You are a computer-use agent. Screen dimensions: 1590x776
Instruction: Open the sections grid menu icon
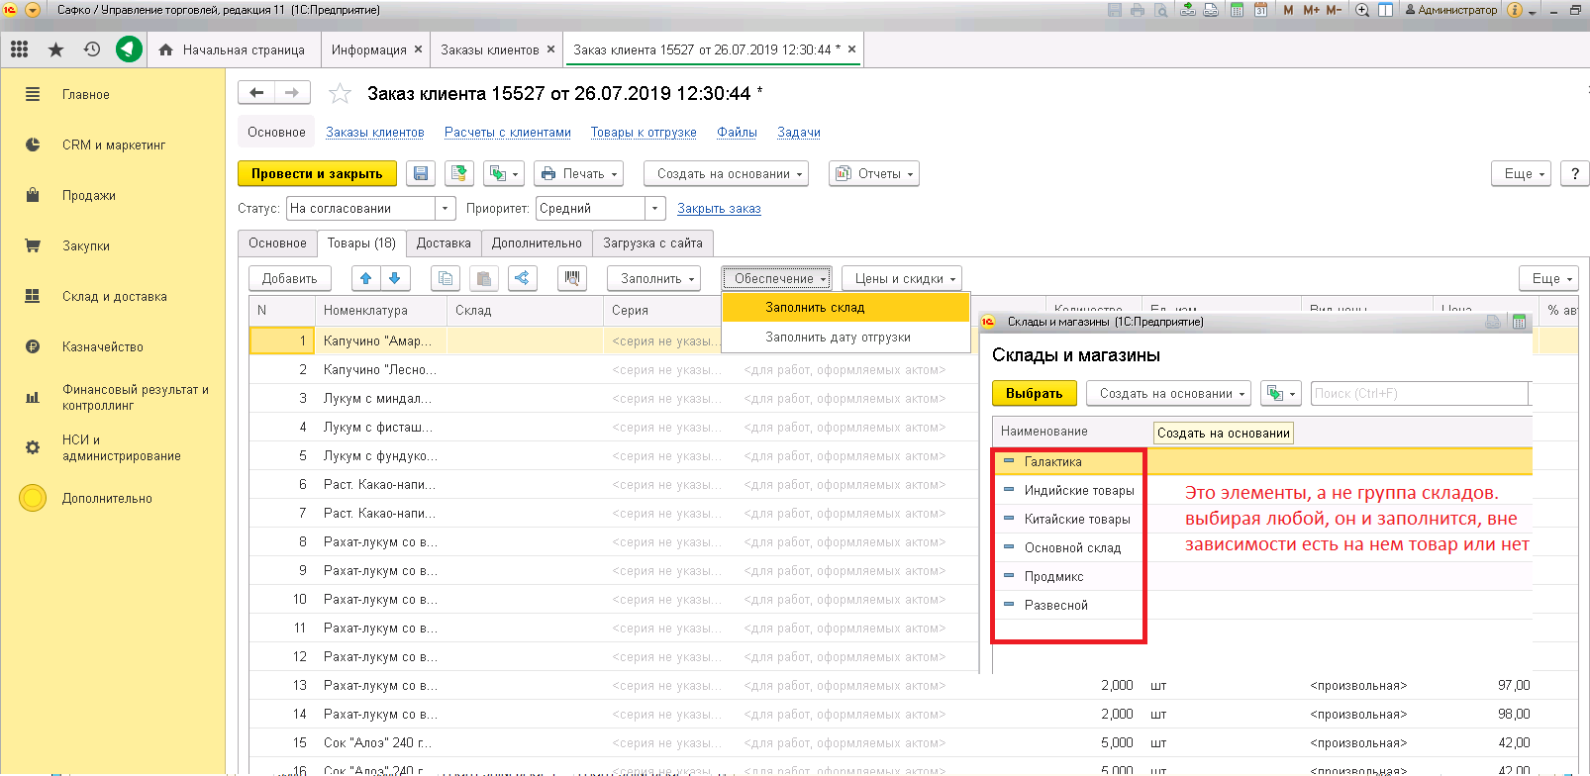20,49
